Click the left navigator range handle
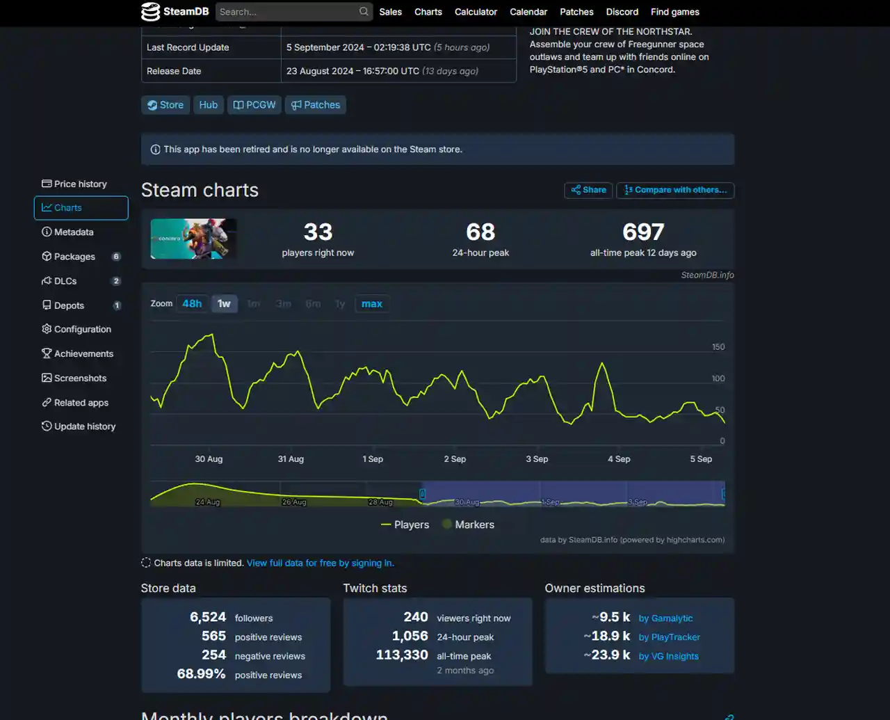This screenshot has height=720, width=890. [x=422, y=494]
